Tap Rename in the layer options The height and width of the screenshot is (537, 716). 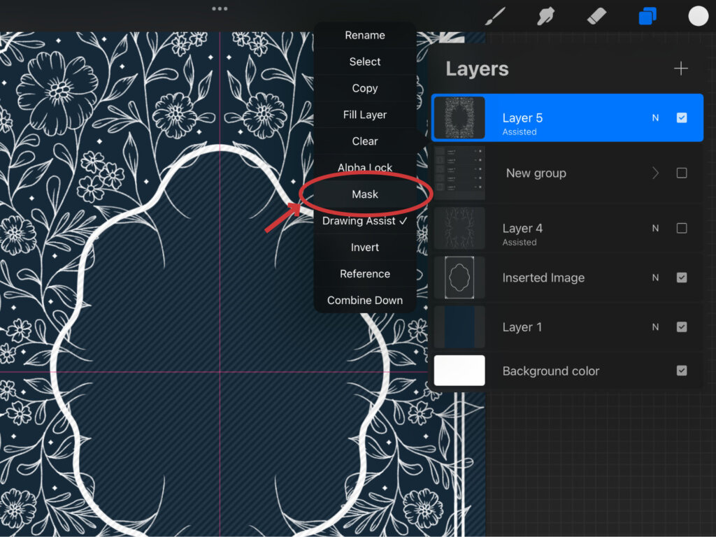[365, 36]
